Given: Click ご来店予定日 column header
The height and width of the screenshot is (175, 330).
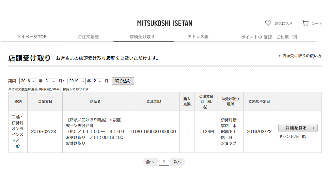Looking at the screenshot, I should (x=259, y=101).
